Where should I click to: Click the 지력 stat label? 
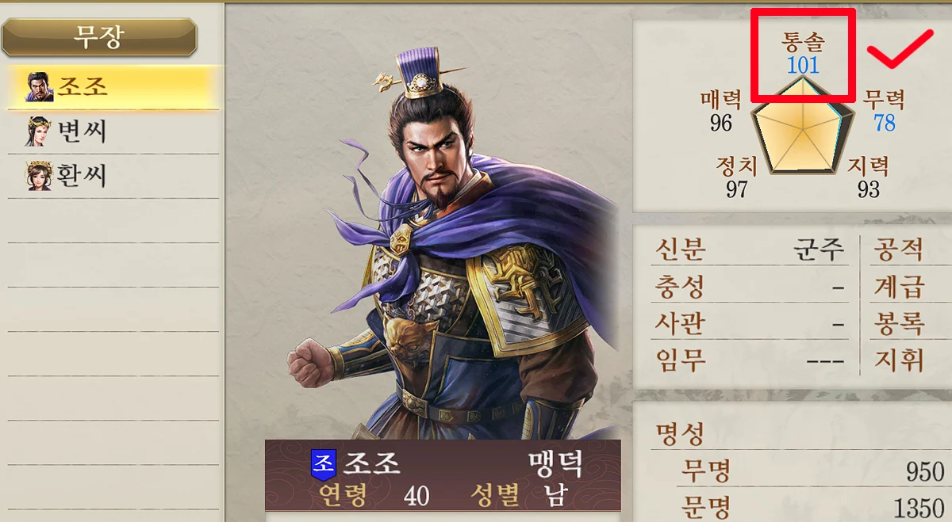[868, 166]
